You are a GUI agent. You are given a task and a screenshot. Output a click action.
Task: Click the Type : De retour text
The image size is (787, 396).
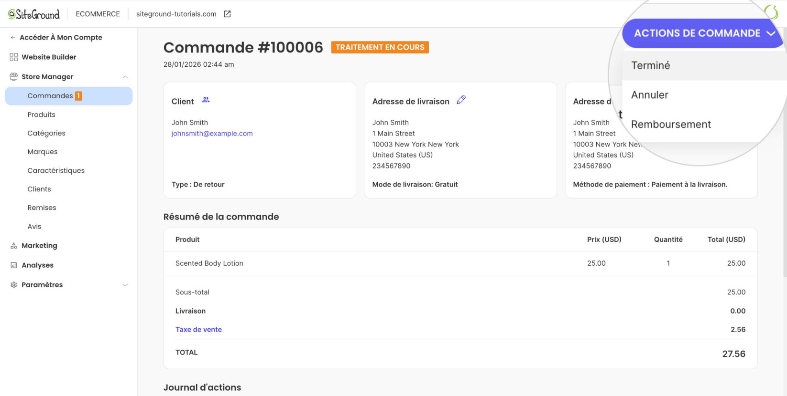click(x=198, y=185)
